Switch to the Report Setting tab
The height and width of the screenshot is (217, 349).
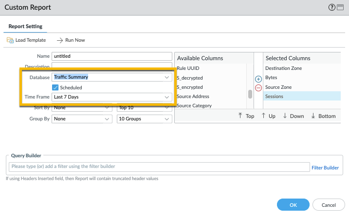click(26, 26)
